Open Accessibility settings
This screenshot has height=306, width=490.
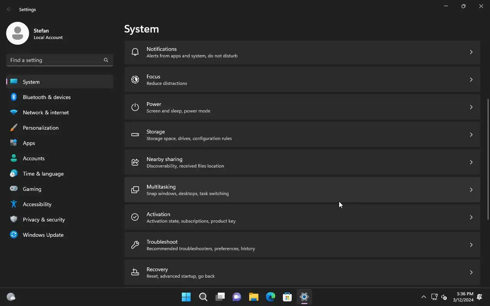[x=60, y=204]
